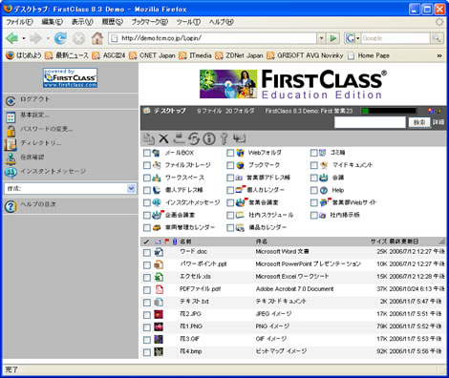Click the 検索 search button
449x378 pixels.
pos(419,122)
